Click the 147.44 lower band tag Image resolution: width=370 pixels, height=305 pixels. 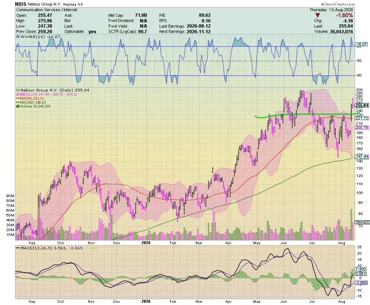tap(362, 156)
